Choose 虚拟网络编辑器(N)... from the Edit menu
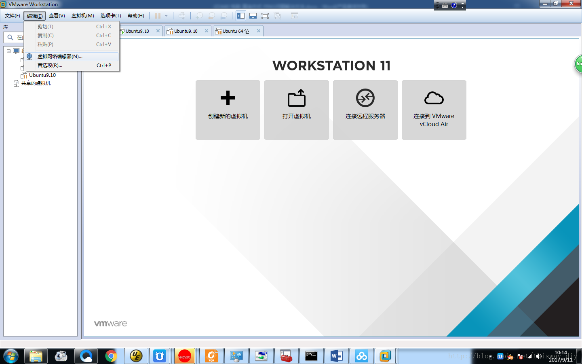 [72, 57]
